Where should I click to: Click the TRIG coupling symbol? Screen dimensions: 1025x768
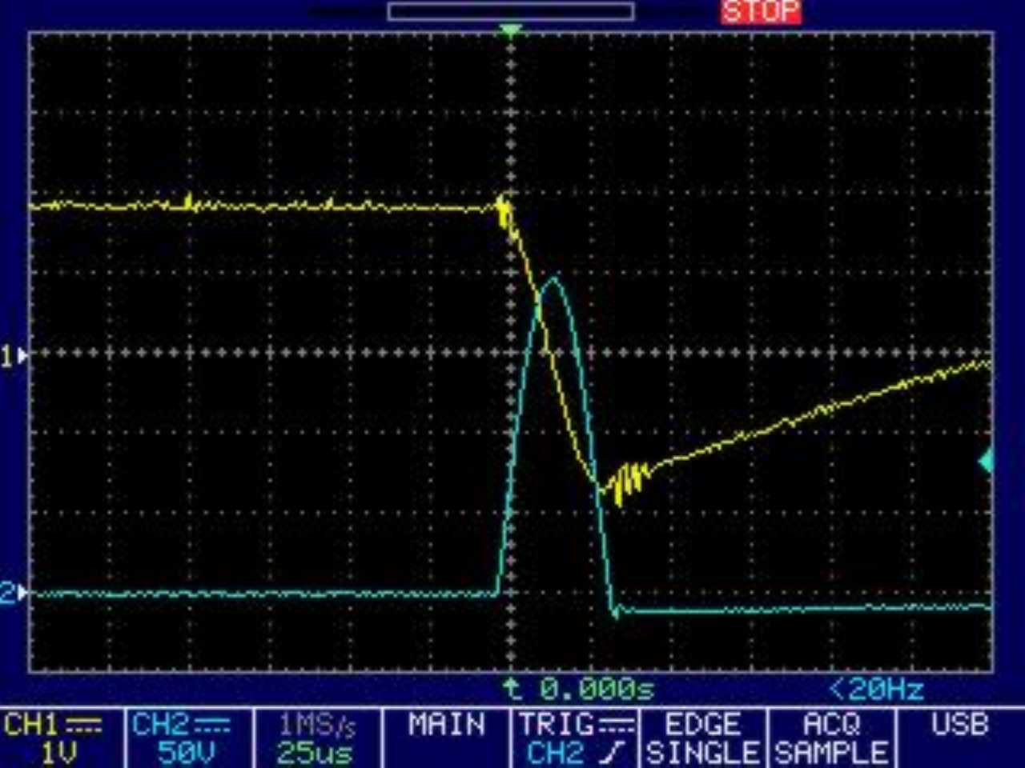[x=618, y=726]
